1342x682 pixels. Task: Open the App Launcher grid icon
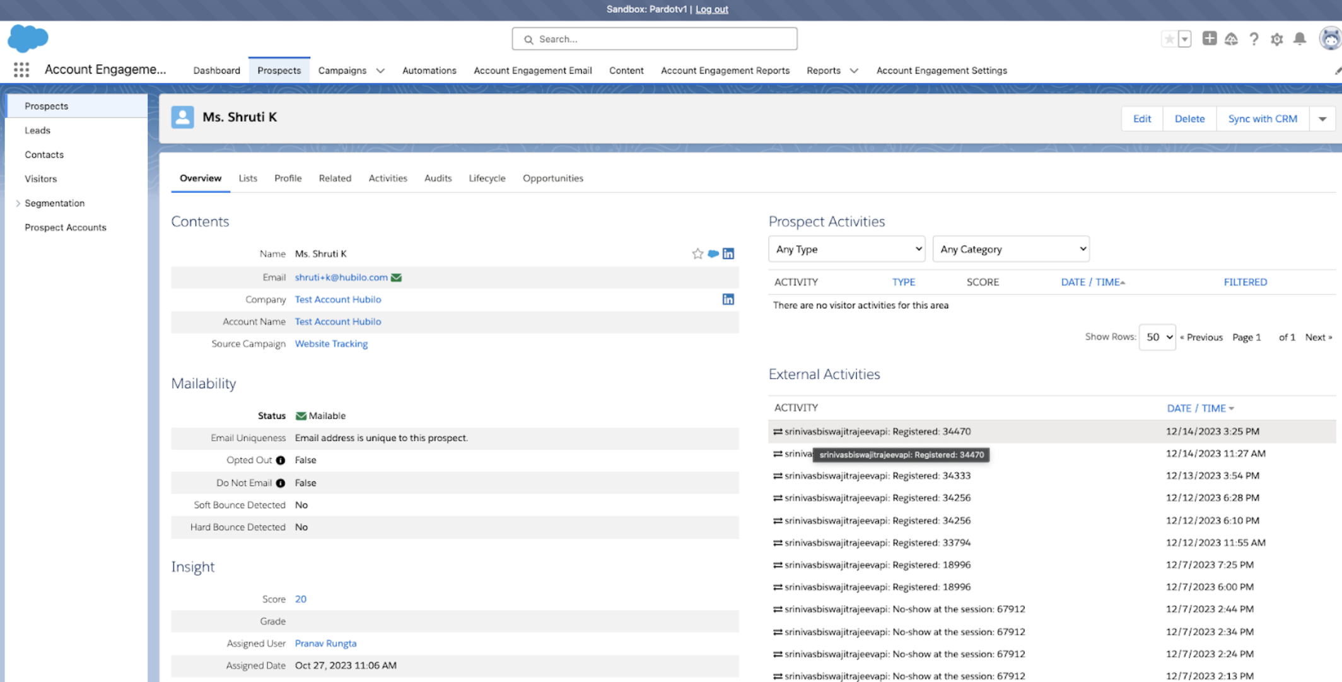(21, 69)
